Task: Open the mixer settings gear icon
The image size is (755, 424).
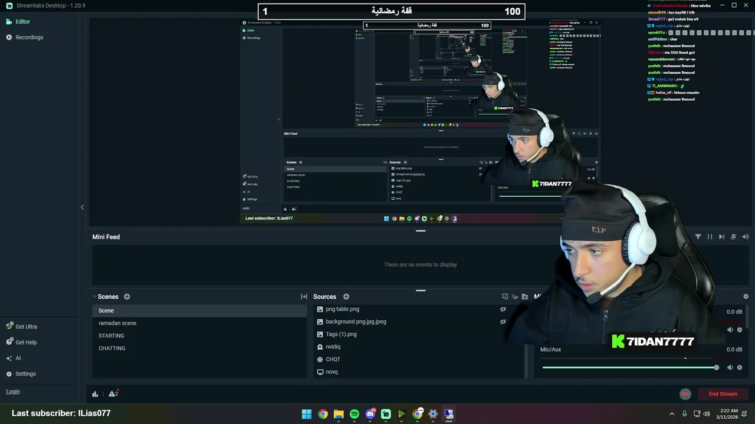Action: [x=746, y=297]
